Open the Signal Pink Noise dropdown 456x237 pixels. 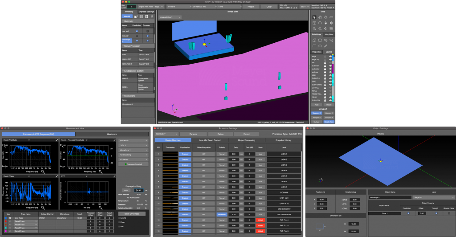[x=151, y=7]
